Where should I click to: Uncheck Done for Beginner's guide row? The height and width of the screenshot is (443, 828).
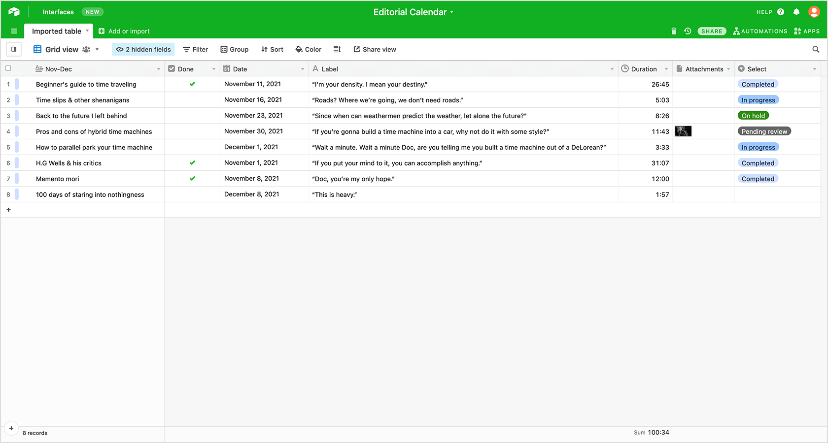192,84
